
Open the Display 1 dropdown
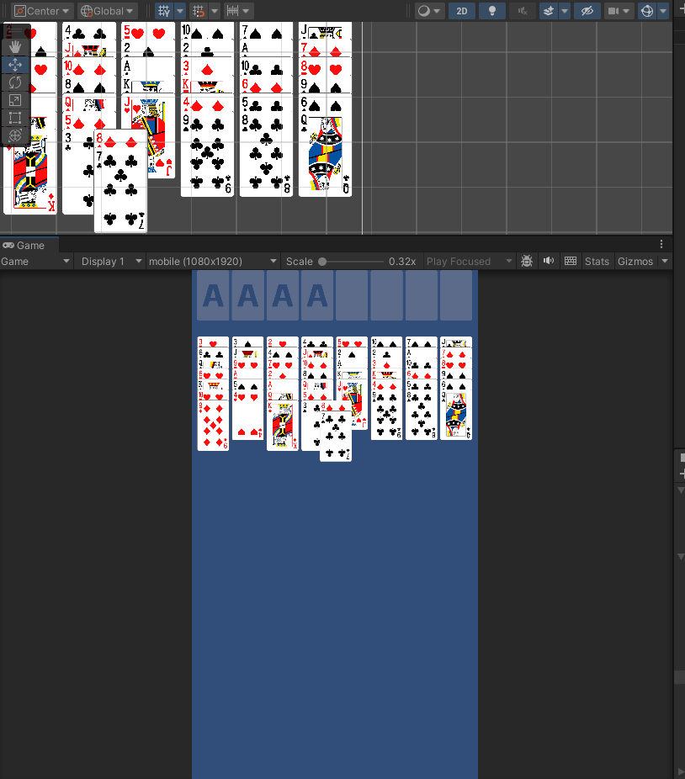tap(111, 262)
